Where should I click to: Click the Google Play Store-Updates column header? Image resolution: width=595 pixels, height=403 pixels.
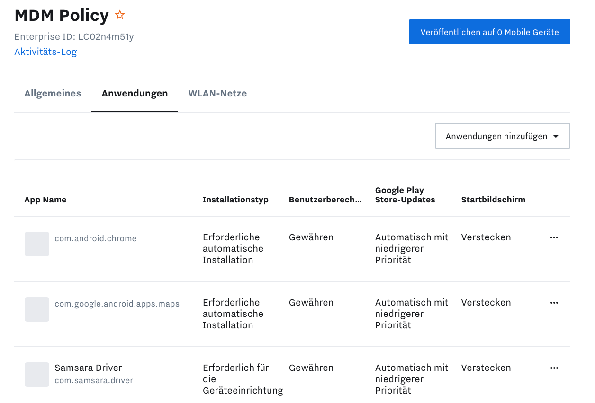click(x=405, y=195)
